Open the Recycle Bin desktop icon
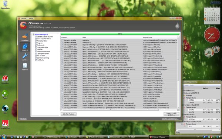 [5, 5]
